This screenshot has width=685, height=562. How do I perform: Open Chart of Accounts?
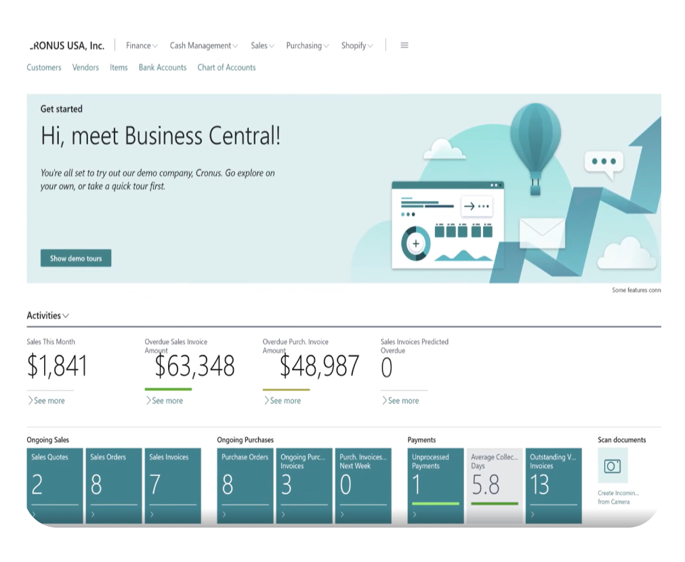tap(226, 68)
